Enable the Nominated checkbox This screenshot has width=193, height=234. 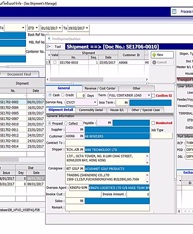[x=153, y=123]
